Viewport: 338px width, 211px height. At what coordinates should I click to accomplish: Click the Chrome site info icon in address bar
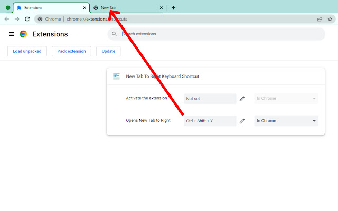pos(40,19)
